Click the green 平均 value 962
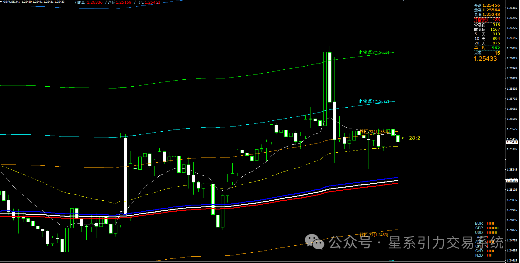The width and height of the screenshot is (520, 263). pyautogui.click(x=496, y=48)
